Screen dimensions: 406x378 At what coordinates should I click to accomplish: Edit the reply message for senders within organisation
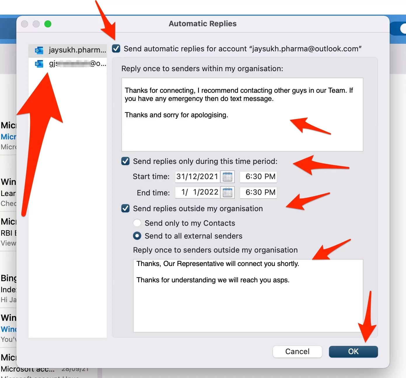pyautogui.click(x=242, y=114)
